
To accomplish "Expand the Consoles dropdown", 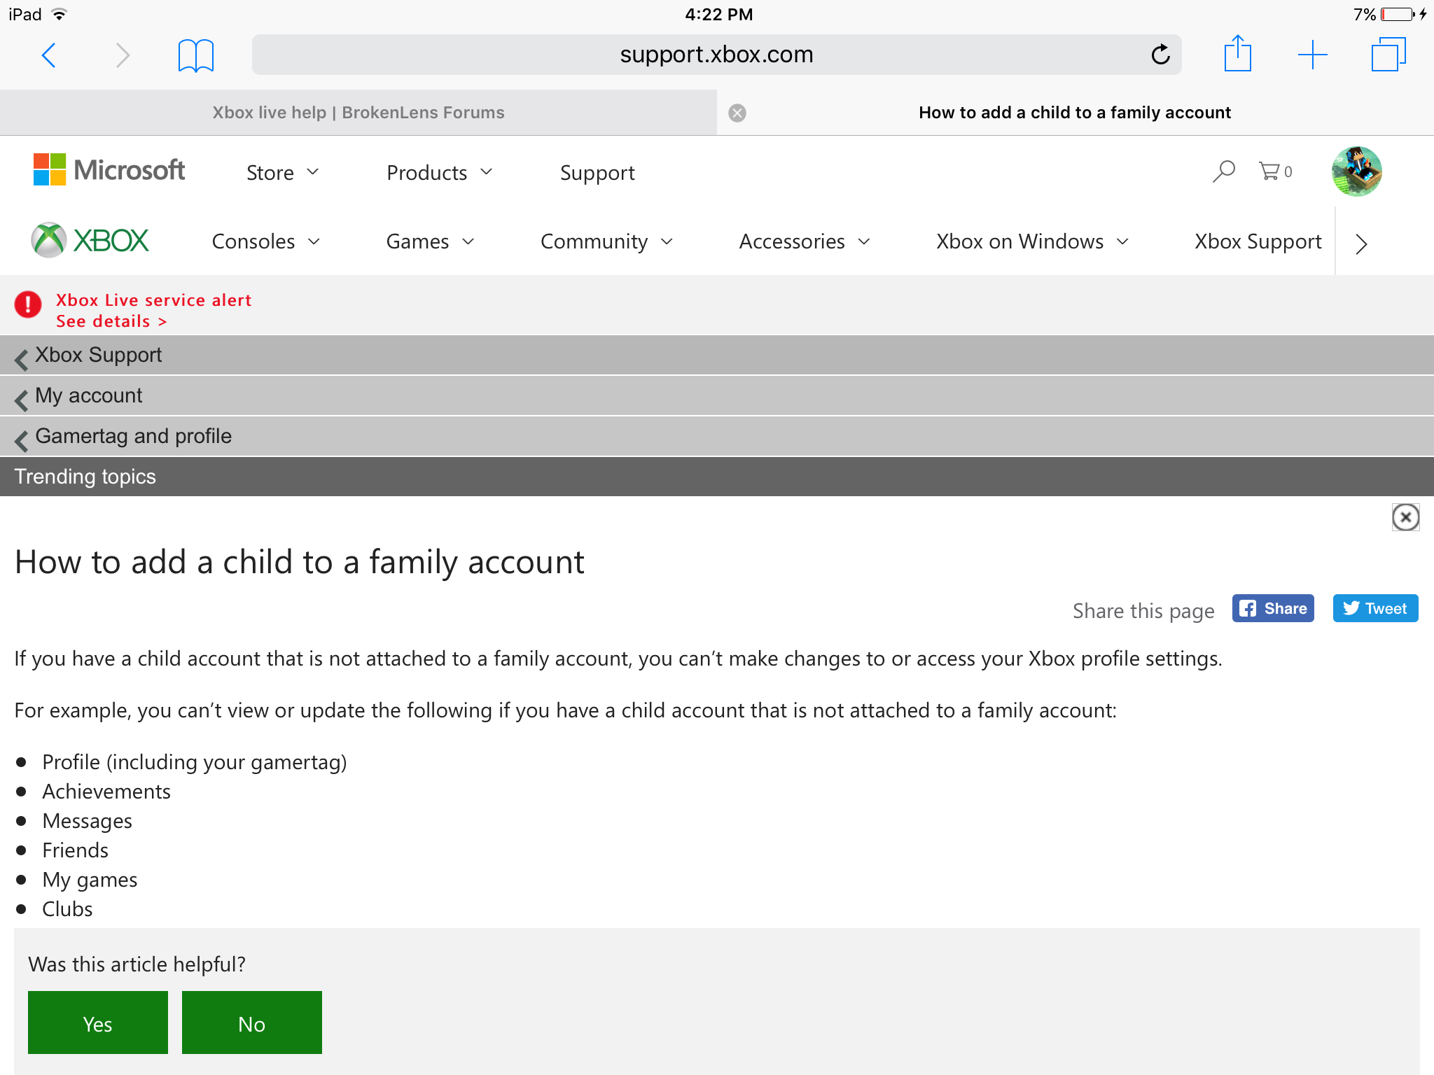I will click(x=266, y=241).
